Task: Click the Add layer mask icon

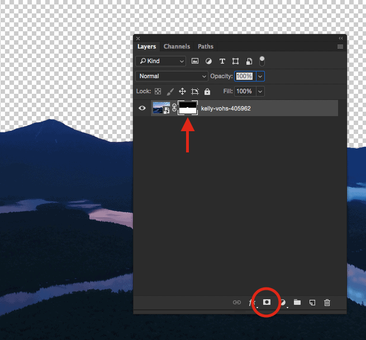Action: [267, 302]
